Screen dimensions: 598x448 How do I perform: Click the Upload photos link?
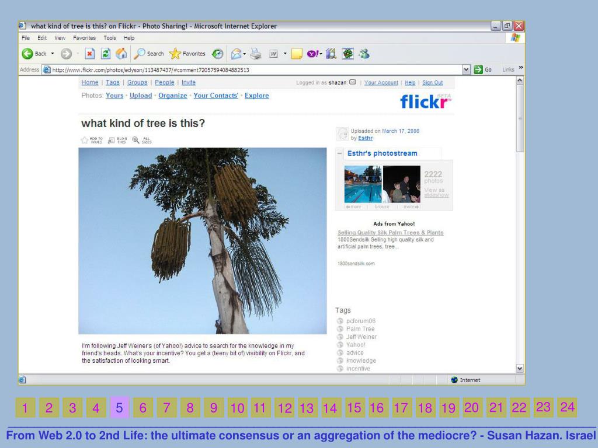[141, 96]
